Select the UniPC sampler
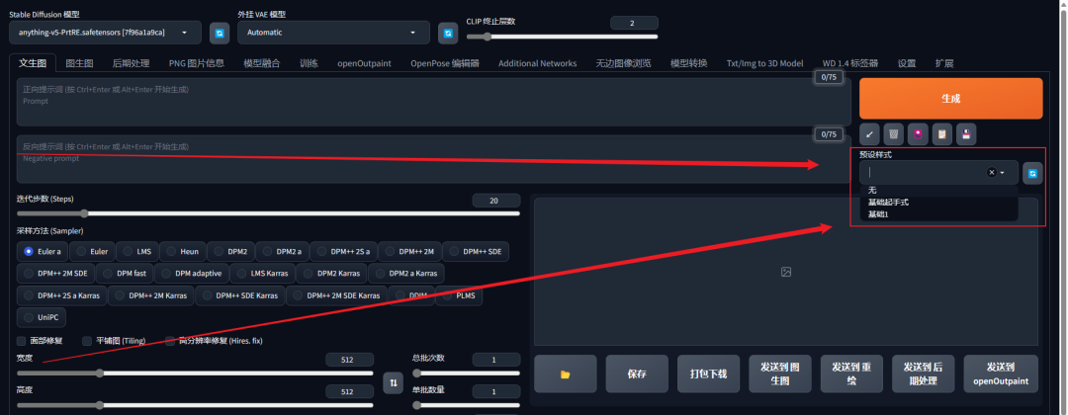Image resolution: width=1068 pixels, height=415 pixels. click(x=42, y=318)
